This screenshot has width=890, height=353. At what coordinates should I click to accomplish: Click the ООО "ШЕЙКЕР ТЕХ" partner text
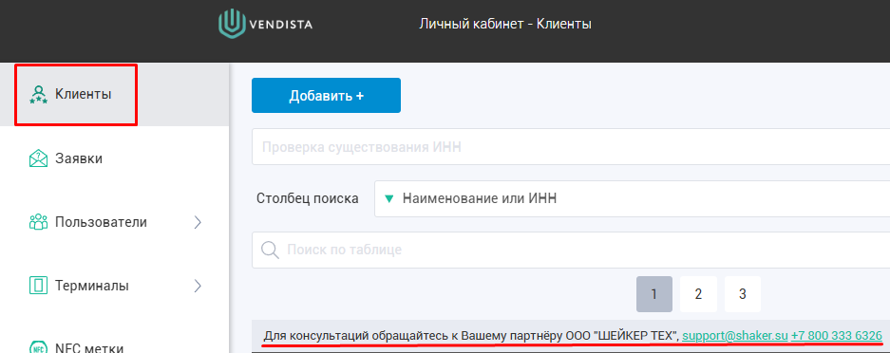621,336
